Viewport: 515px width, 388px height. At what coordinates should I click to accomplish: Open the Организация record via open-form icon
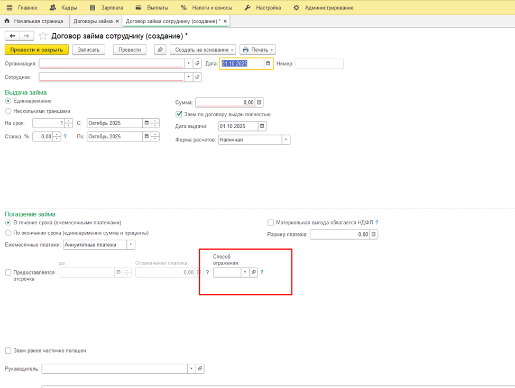[197, 63]
